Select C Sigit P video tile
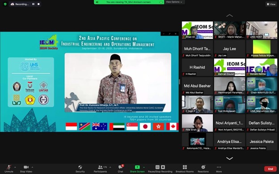 tap(197, 104)
